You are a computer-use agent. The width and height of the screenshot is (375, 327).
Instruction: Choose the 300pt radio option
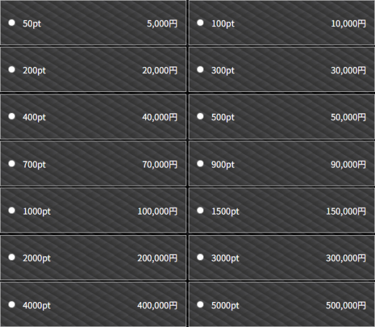click(x=200, y=69)
